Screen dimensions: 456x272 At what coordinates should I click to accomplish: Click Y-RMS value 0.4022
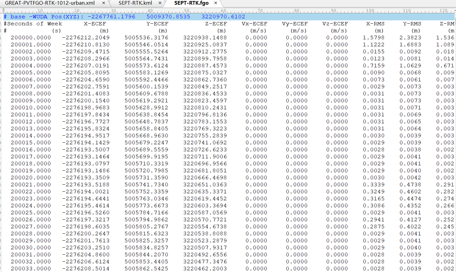pos(410,227)
